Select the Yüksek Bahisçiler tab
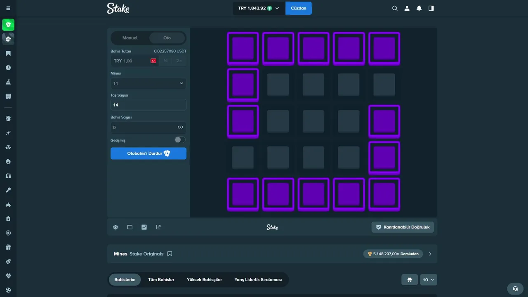This screenshot has height=297, width=528. [204, 280]
